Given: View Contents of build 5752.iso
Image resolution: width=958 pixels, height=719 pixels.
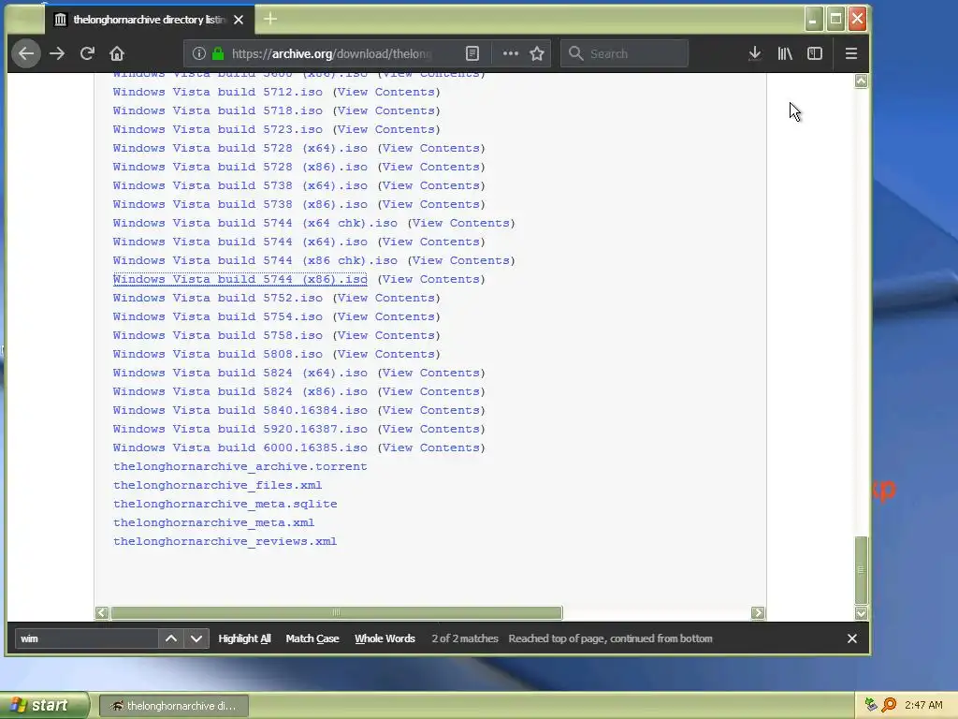Looking at the screenshot, I should (x=386, y=298).
